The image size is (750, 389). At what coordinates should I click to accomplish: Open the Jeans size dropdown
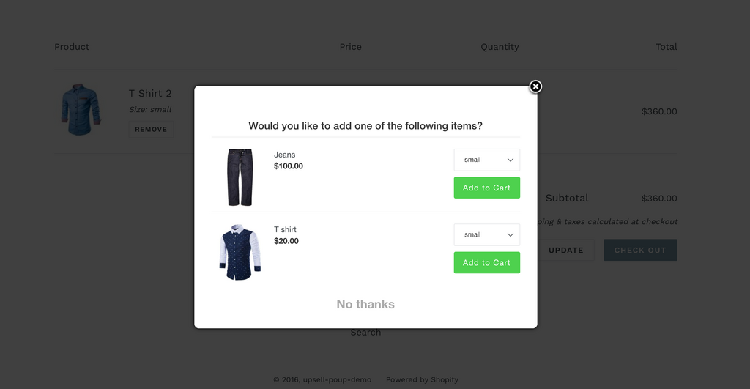point(486,160)
